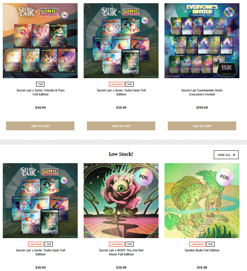
Task: Open Secret Lair x KEXP: You Are Not Alone link
Action: [121, 252]
